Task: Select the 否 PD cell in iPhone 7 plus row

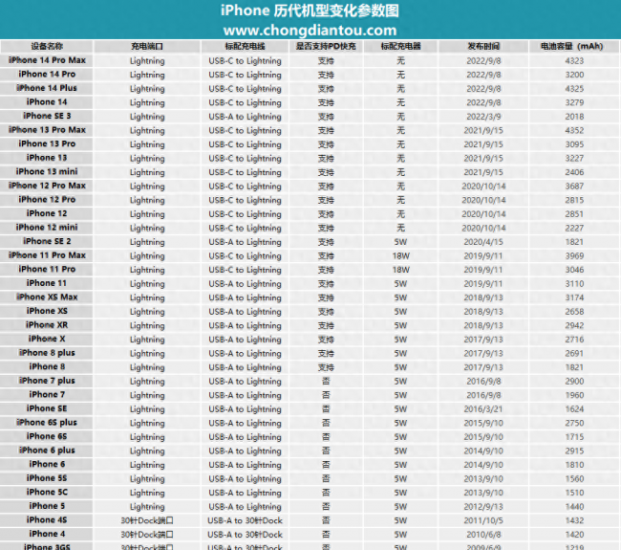Action: (326, 381)
